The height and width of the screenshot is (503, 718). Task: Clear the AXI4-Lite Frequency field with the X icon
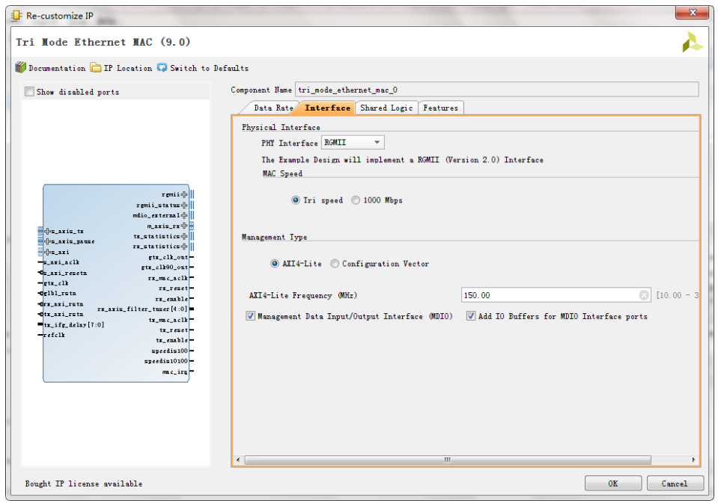644,295
